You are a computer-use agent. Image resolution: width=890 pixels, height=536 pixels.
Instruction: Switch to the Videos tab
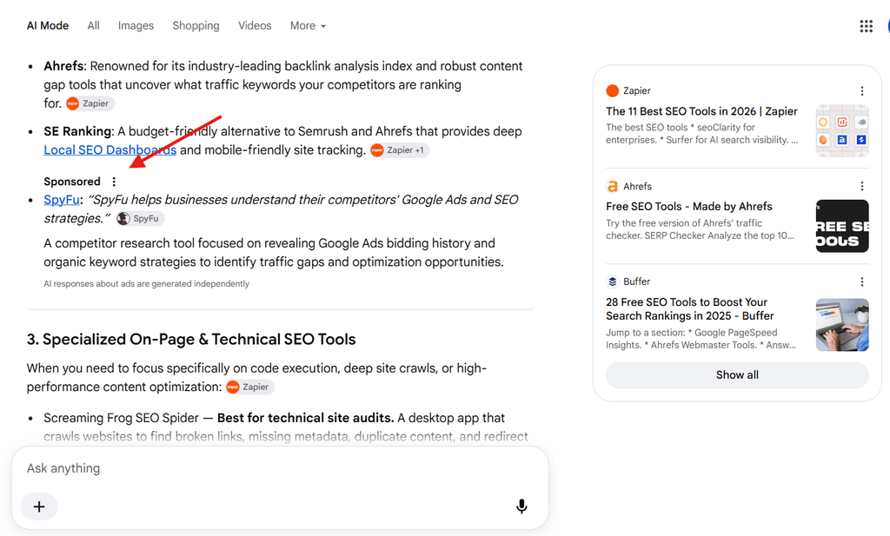pyautogui.click(x=255, y=25)
